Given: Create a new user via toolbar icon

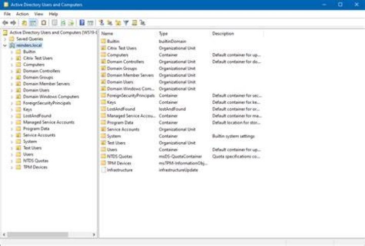Looking at the screenshot, I should point(101,23).
